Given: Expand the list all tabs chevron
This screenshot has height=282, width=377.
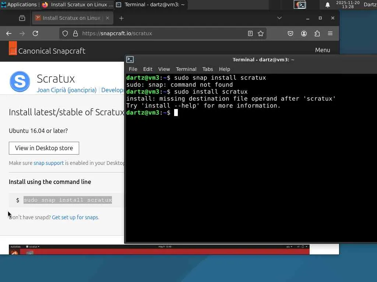Looking at the screenshot, I should [279, 18].
